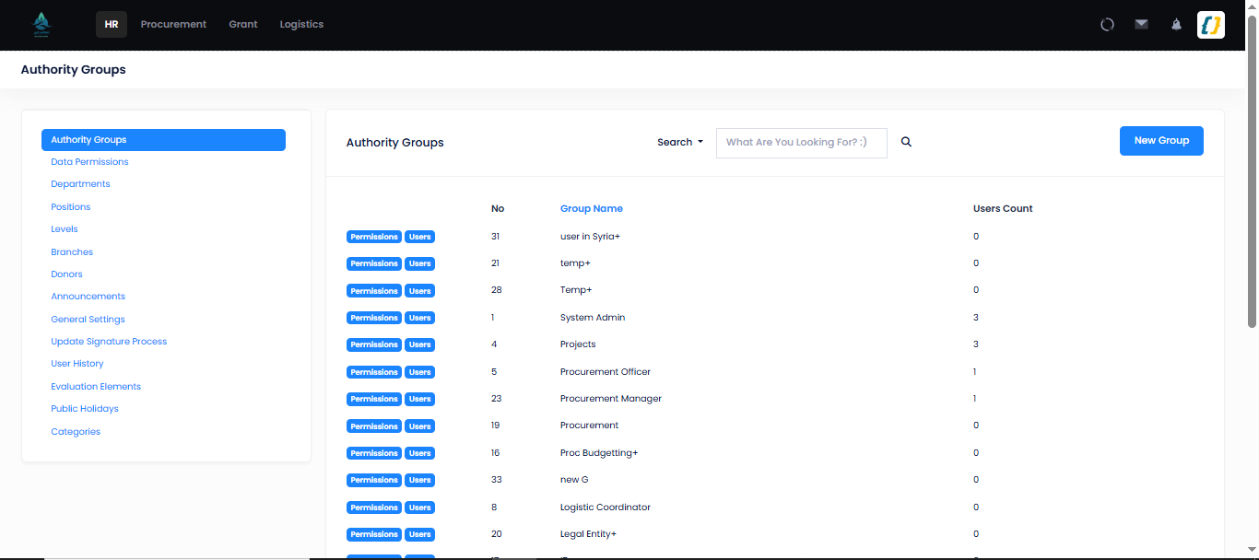Open Departments in sidebar

[80, 184]
